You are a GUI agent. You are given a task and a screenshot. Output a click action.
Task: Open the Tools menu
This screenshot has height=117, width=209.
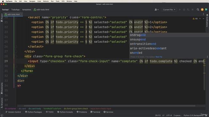(x=57, y=1)
